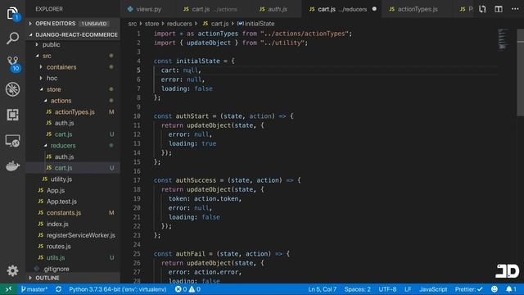Open routes.js in the file tree
The height and width of the screenshot is (295, 524).
point(73,246)
